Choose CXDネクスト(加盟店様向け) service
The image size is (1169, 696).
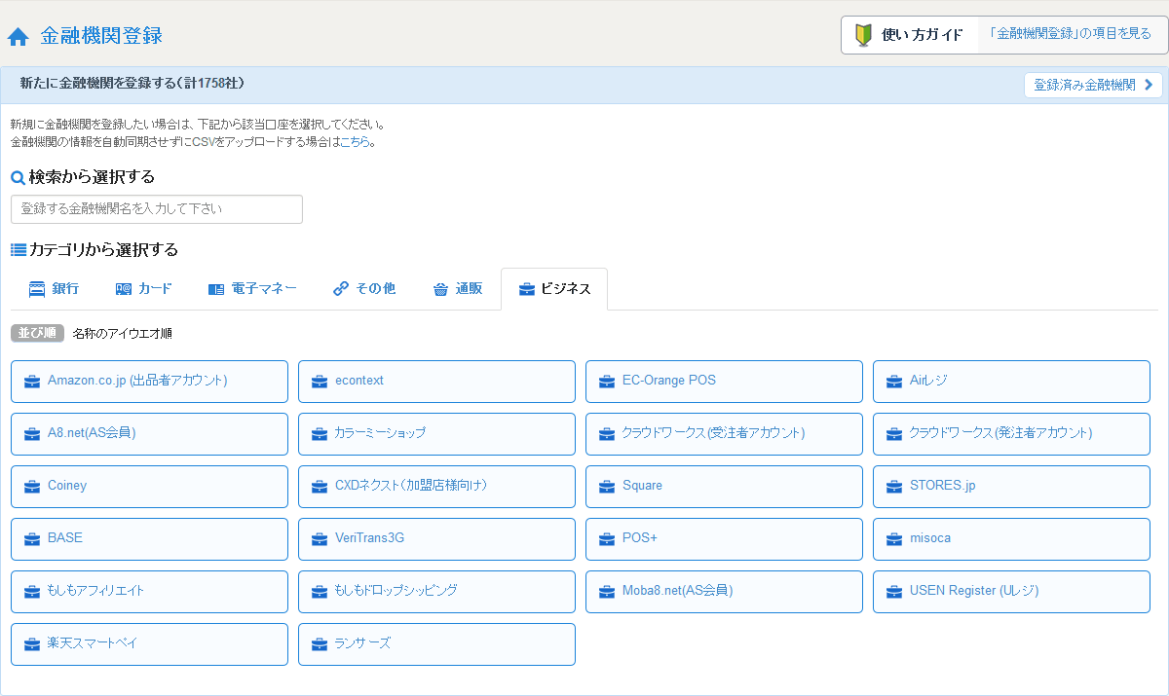[x=436, y=487]
